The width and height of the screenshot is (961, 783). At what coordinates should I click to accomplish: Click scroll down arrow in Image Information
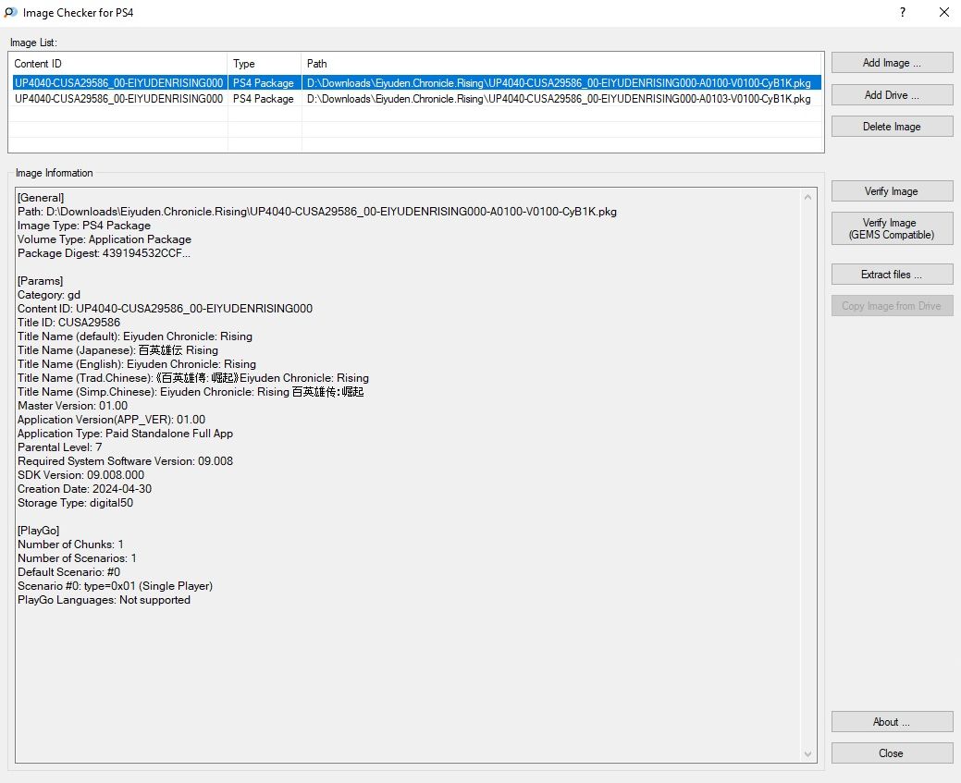(x=807, y=754)
